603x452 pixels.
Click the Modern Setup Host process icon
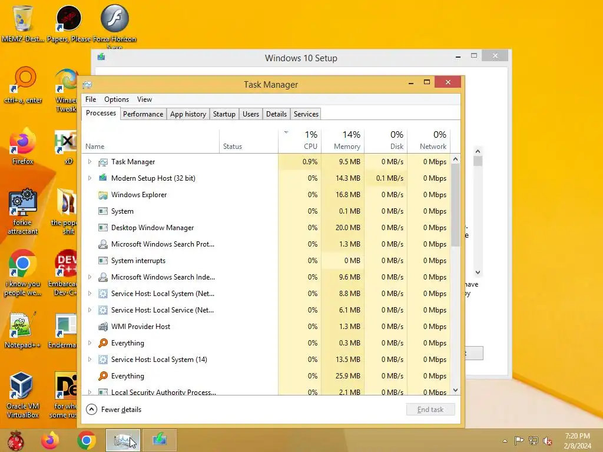pos(102,178)
